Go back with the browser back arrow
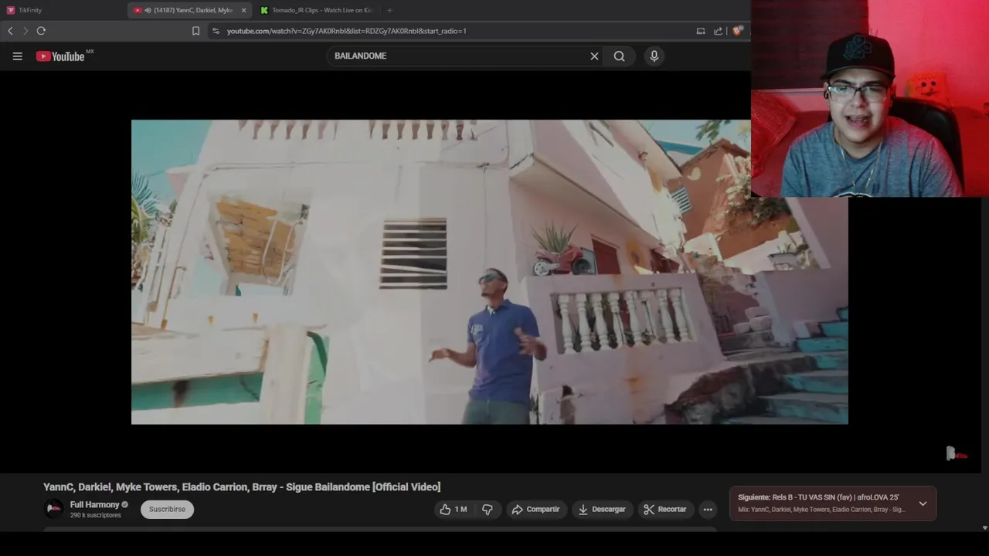 click(10, 31)
